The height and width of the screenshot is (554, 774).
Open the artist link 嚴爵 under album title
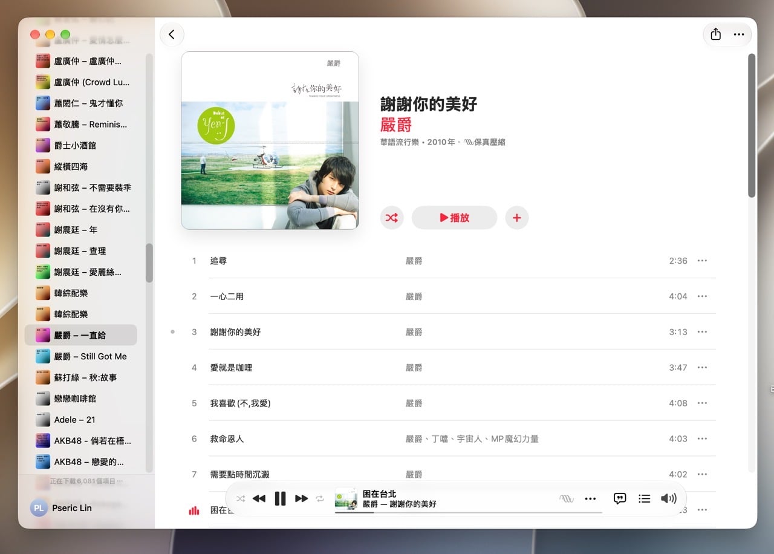coord(396,125)
